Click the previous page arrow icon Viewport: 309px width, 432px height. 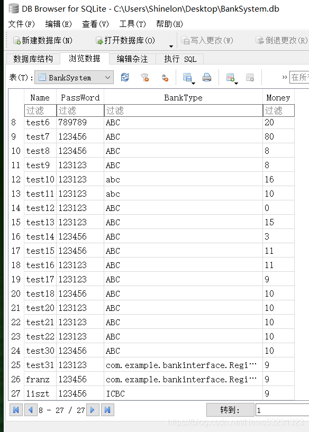(x=31, y=410)
